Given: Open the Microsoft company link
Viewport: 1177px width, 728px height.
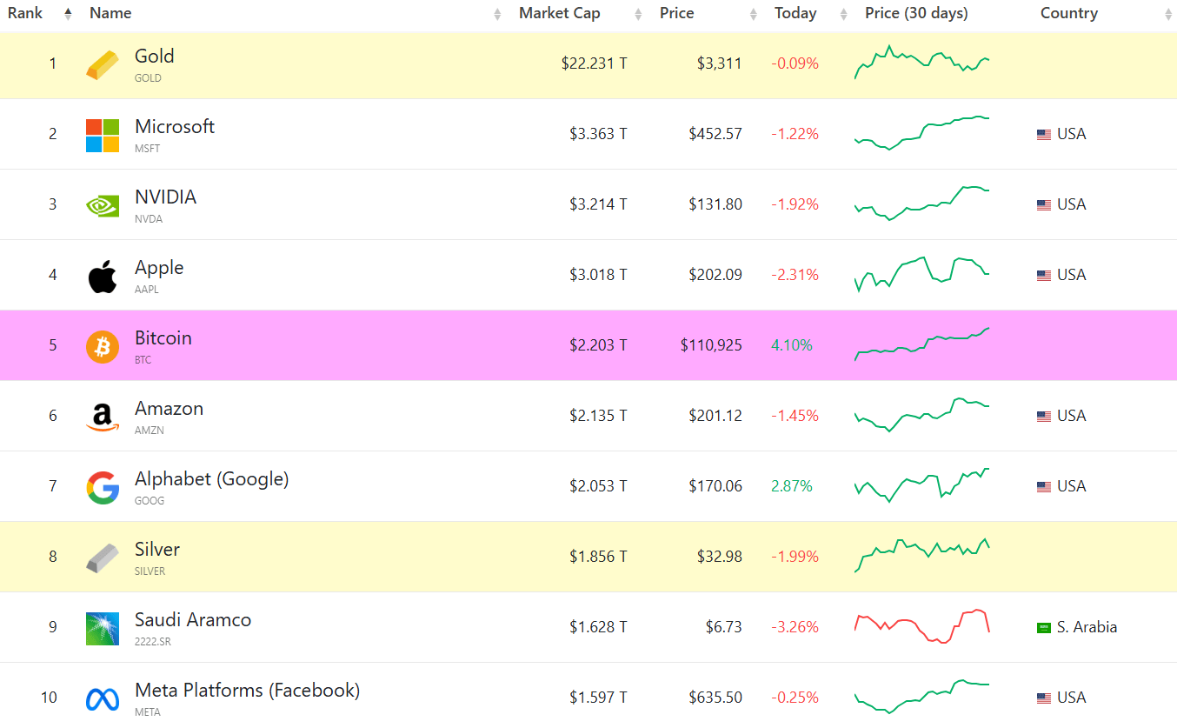Looking at the screenshot, I should click(175, 127).
